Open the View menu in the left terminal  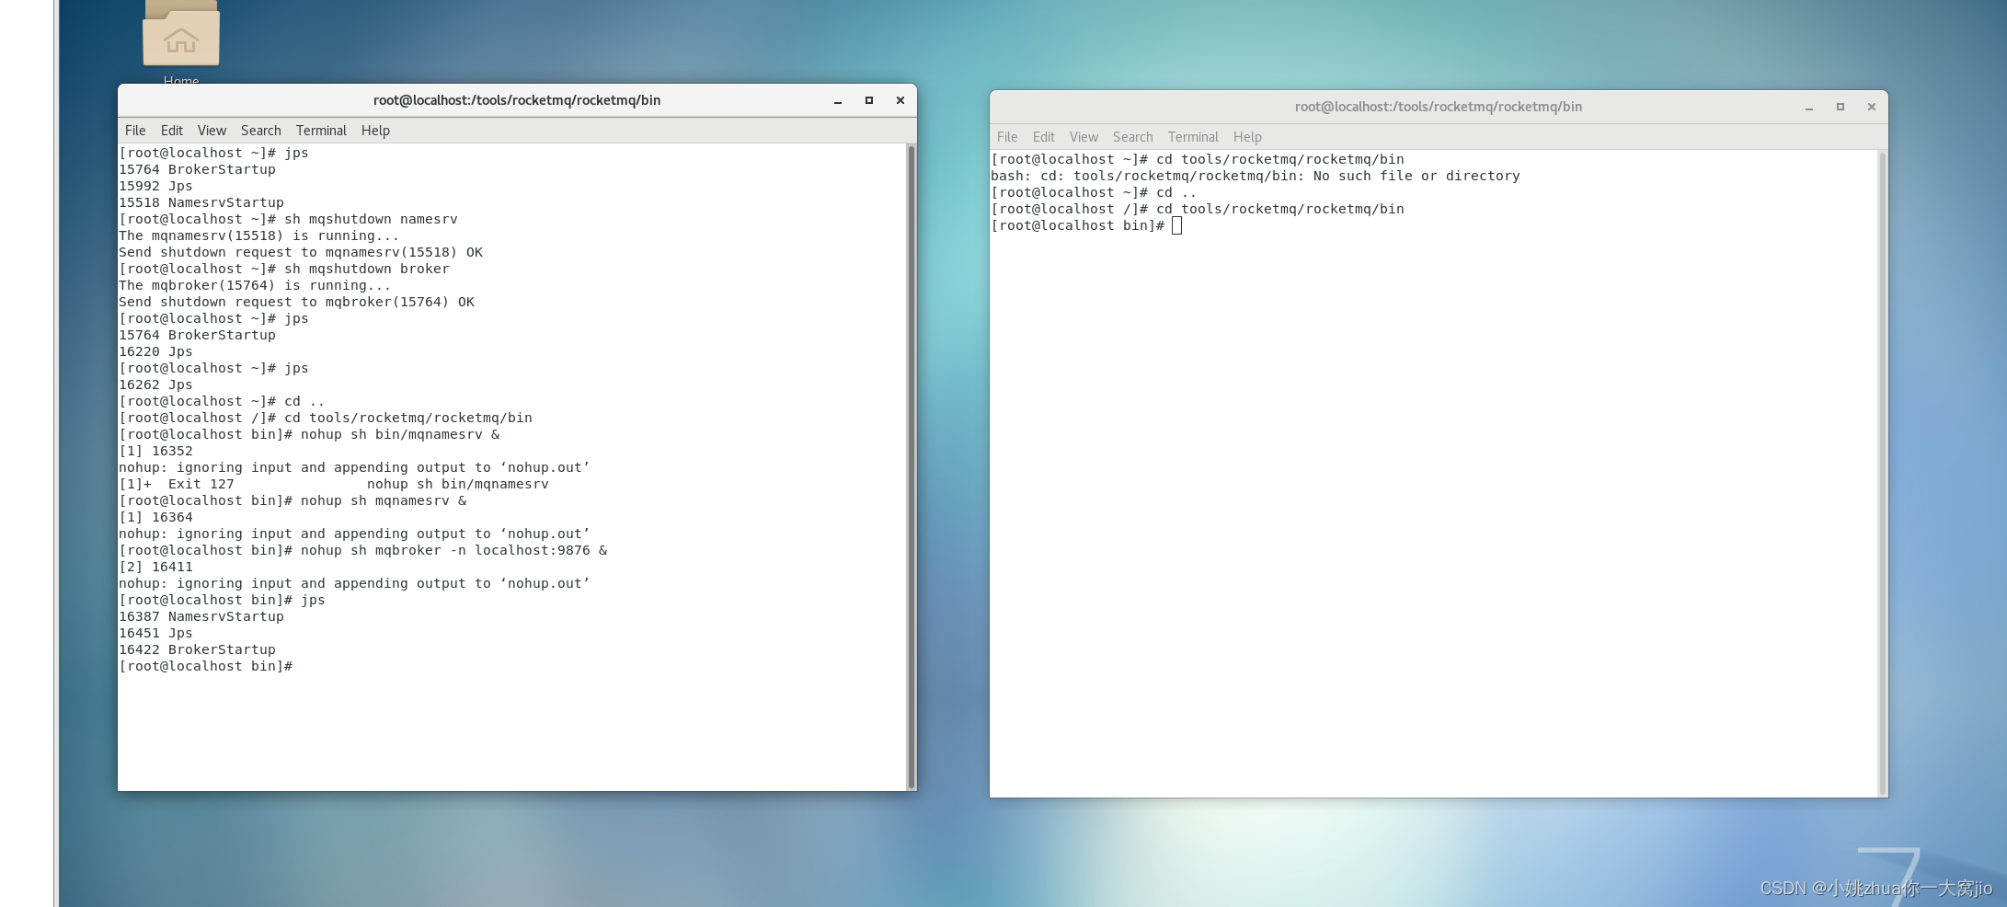click(x=212, y=130)
